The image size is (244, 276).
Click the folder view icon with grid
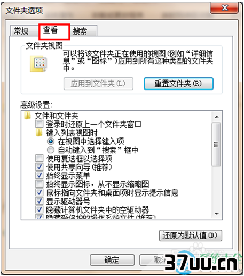coord(38,64)
